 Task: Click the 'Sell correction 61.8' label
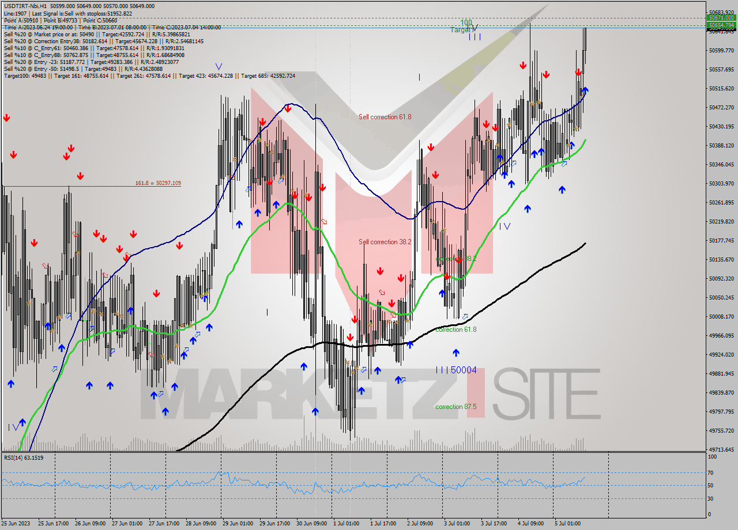pos(385,117)
